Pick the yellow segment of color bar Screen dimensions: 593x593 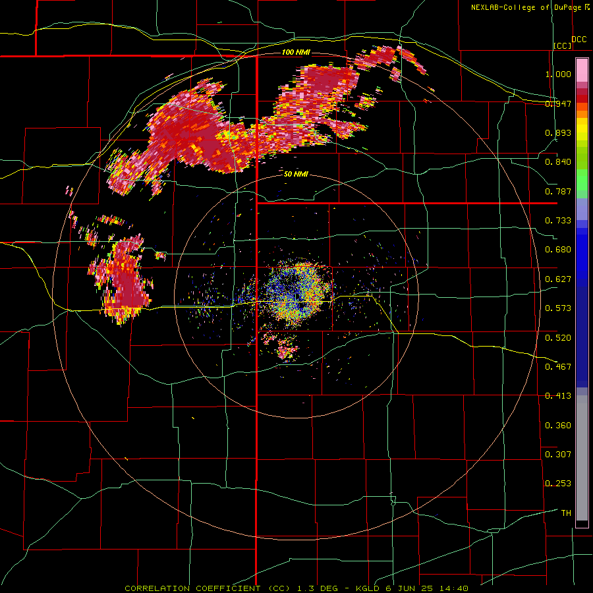click(582, 129)
